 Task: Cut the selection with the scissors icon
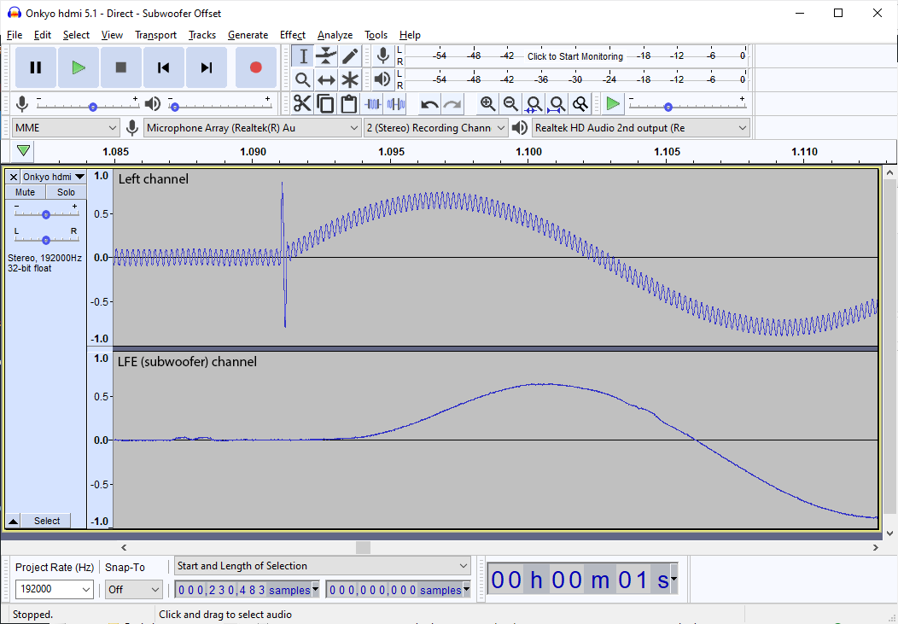coord(302,103)
